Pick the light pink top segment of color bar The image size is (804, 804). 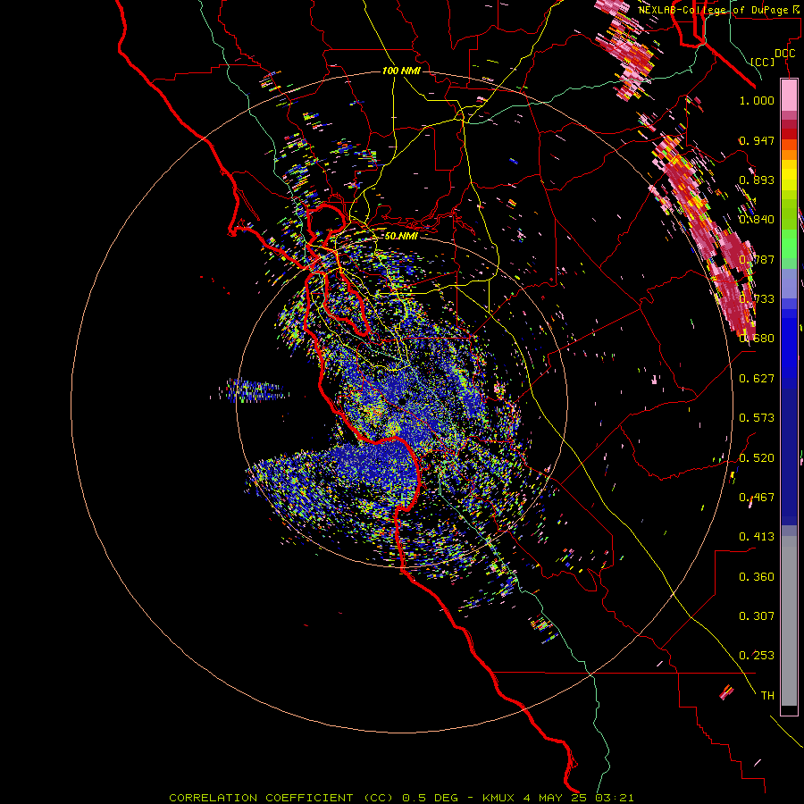[x=789, y=95]
